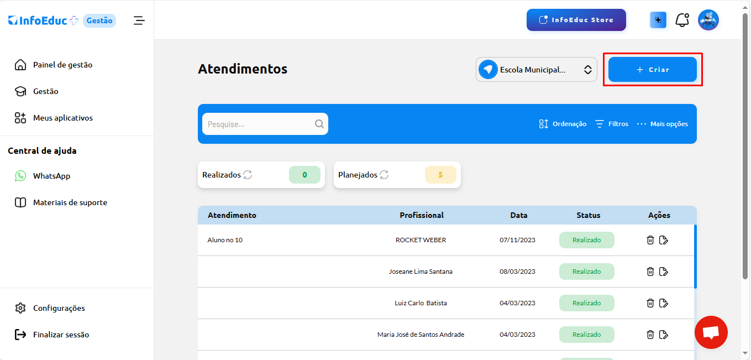Edit Maria José de Santos Andrade's atendimento
751x360 pixels.
click(x=664, y=335)
